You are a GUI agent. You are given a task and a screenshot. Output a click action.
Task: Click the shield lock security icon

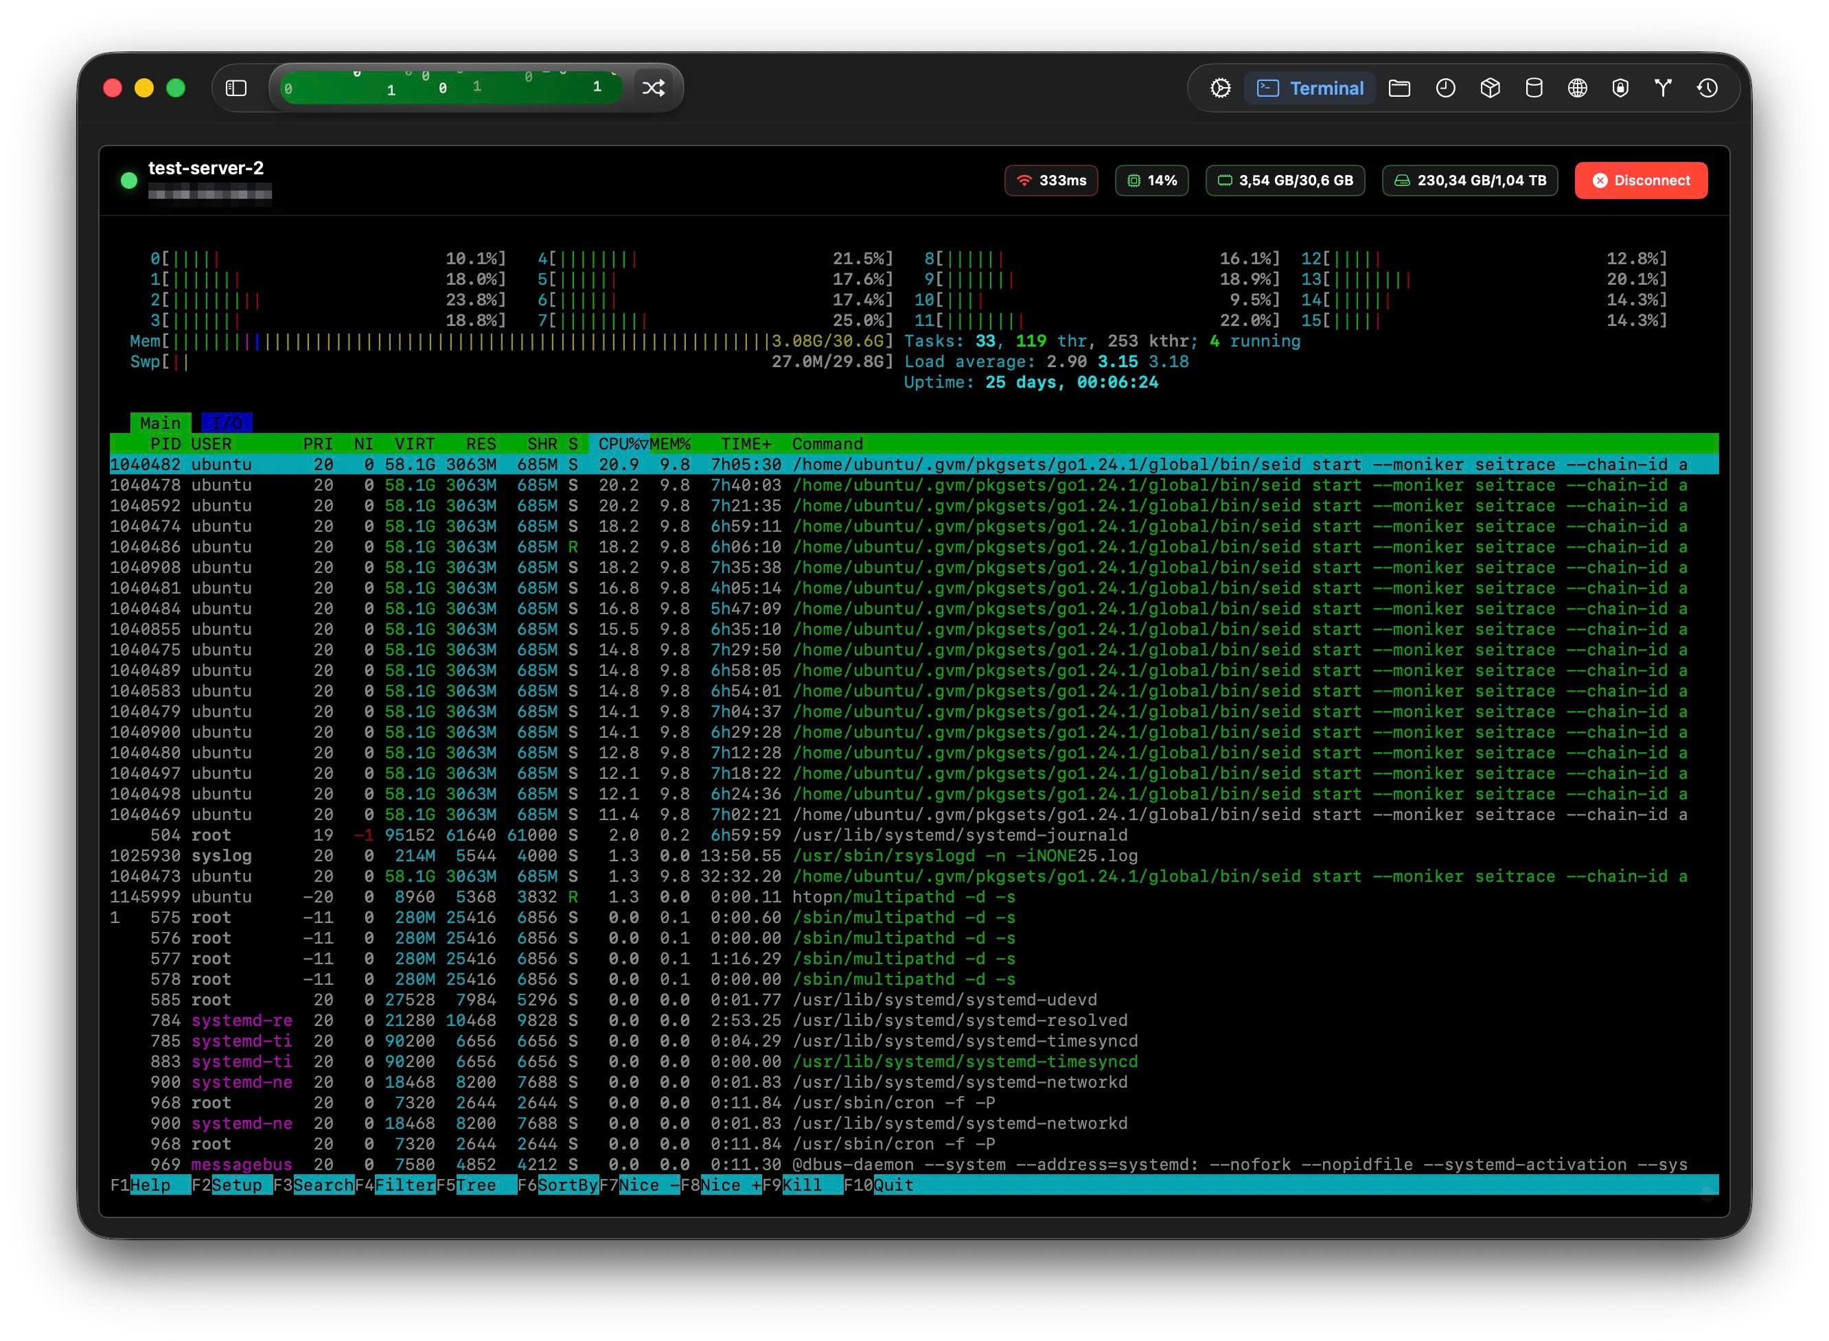tap(1620, 88)
